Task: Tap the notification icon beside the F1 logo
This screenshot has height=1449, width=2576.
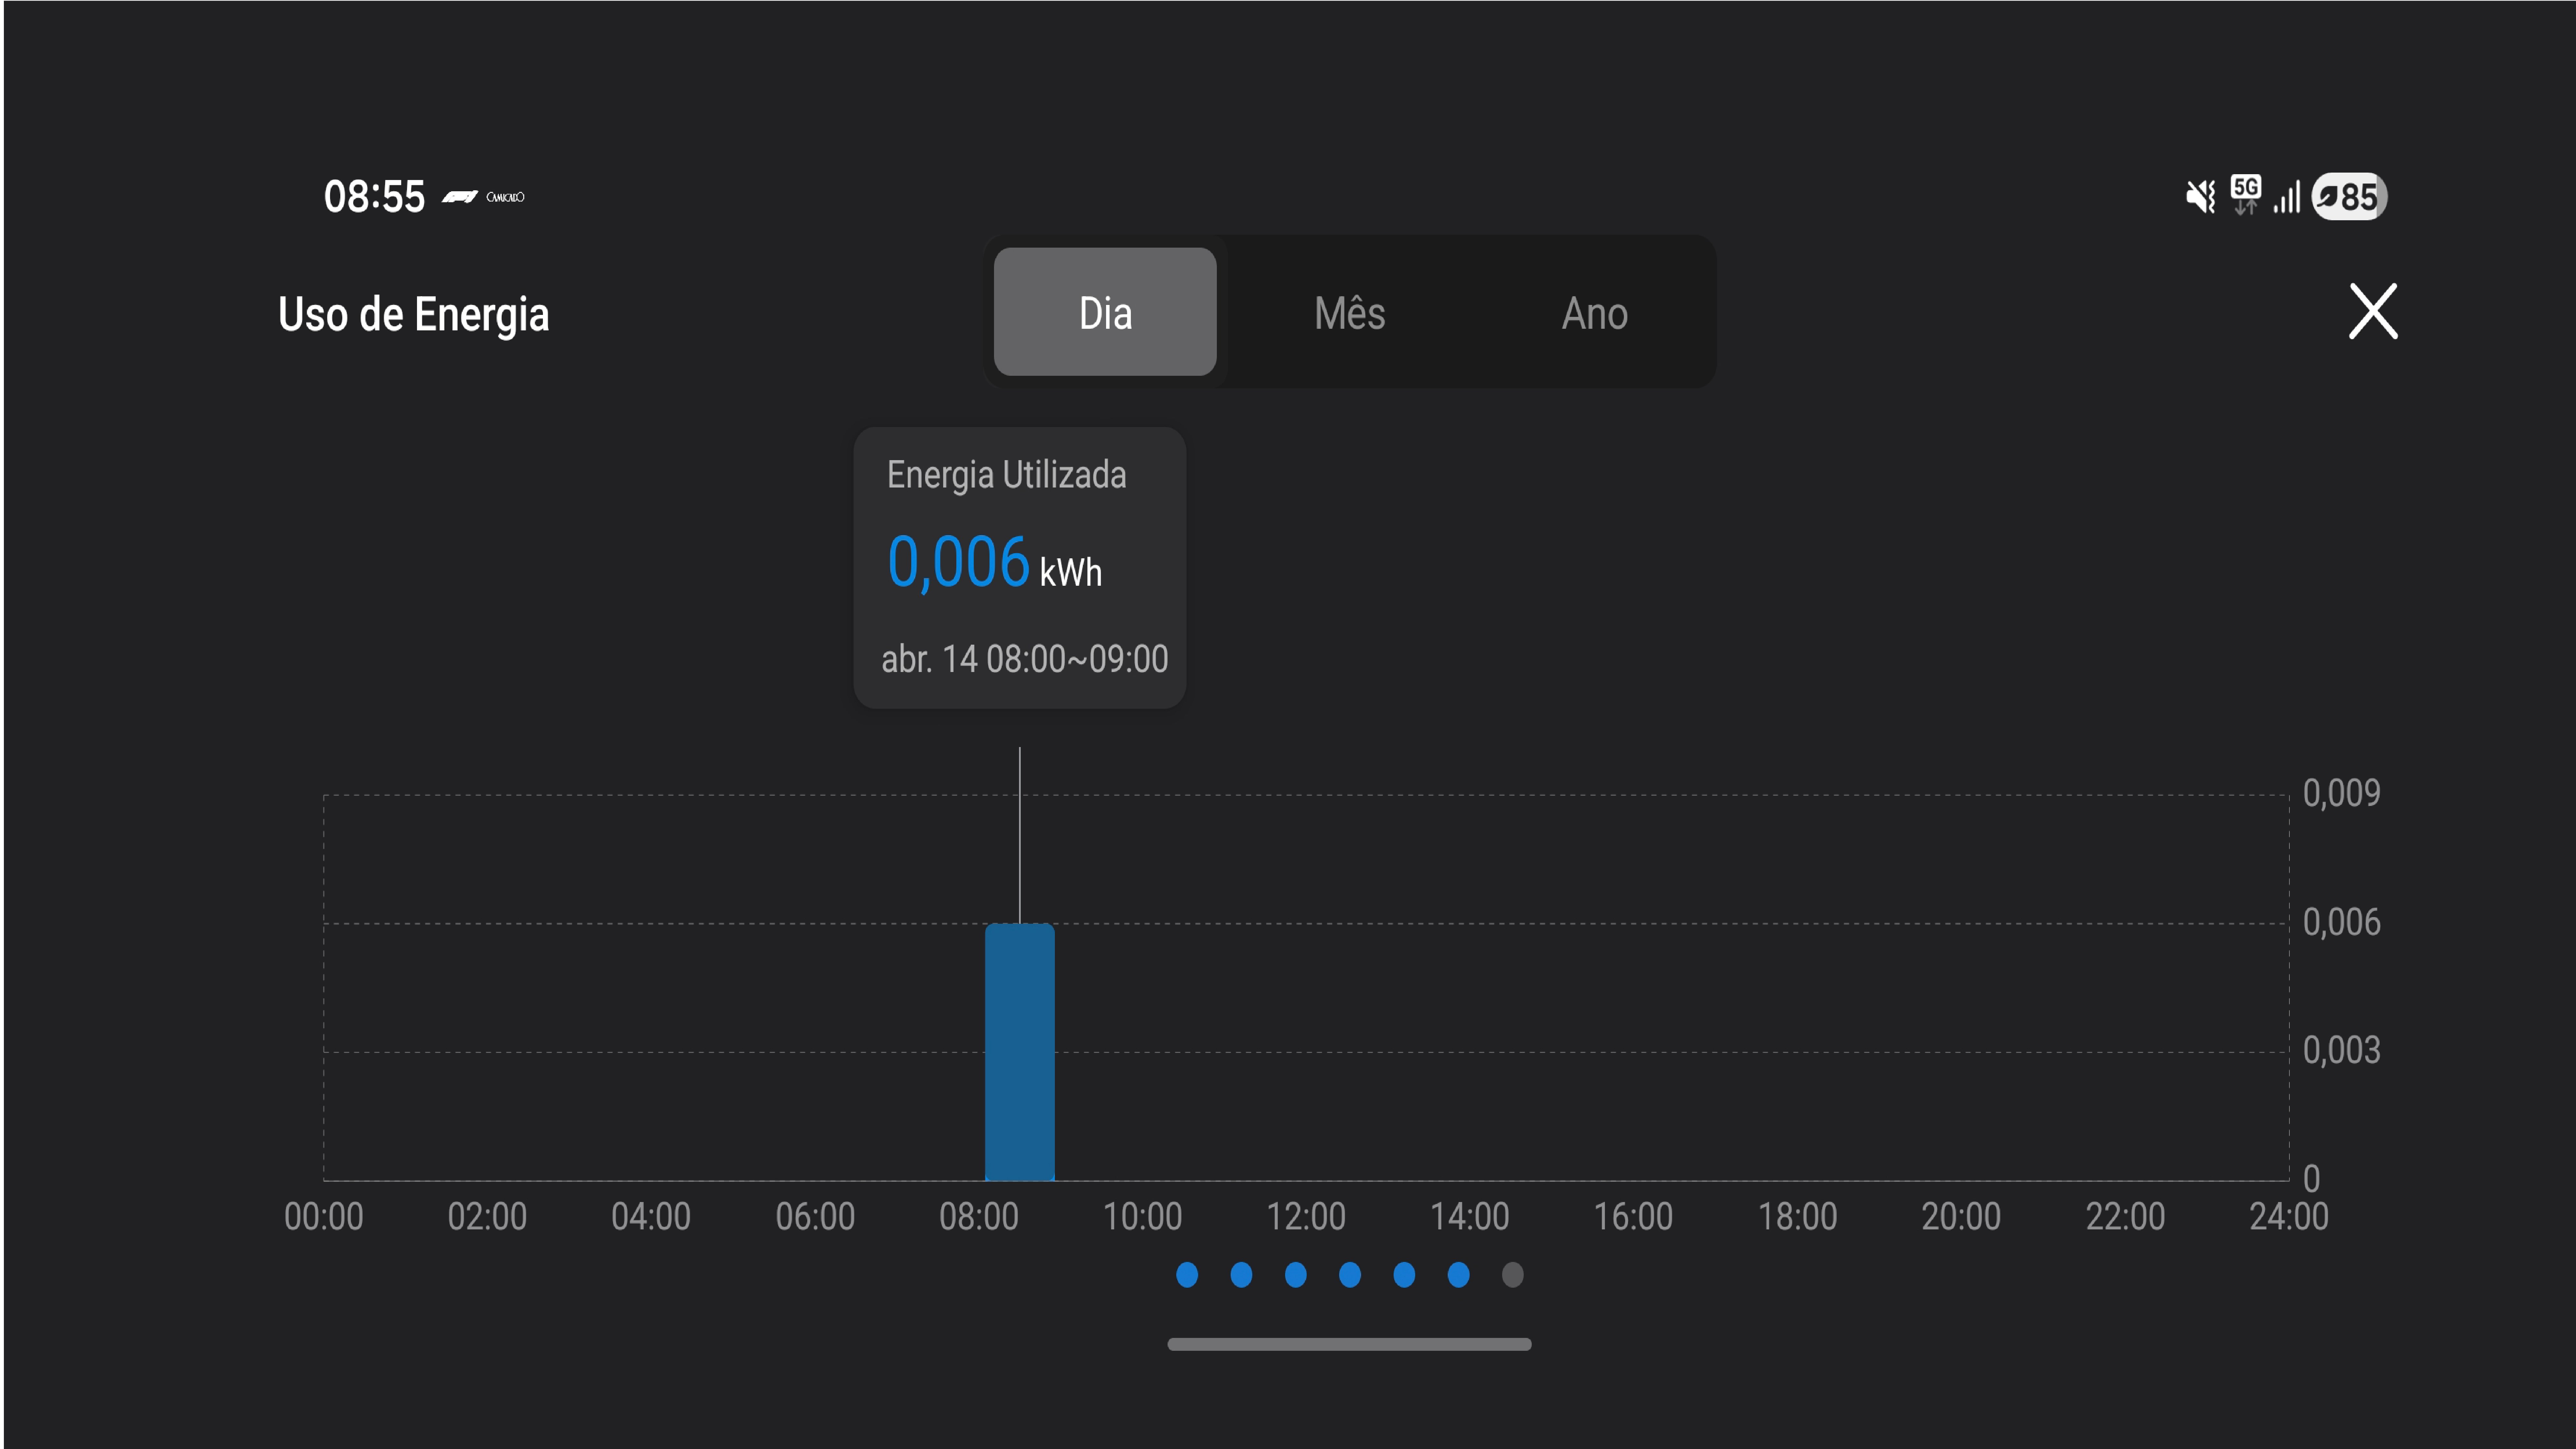Action: point(505,197)
